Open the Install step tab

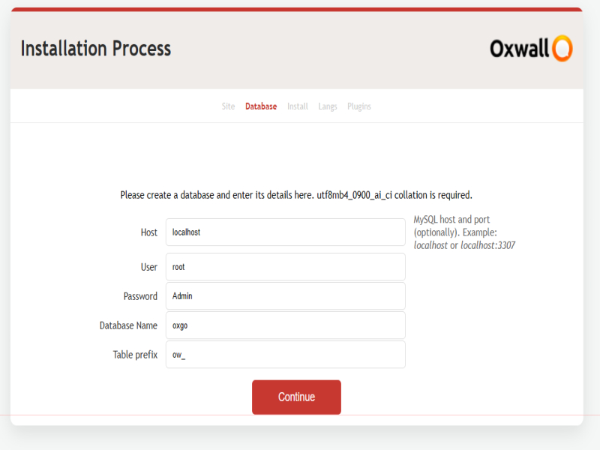(x=298, y=106)
